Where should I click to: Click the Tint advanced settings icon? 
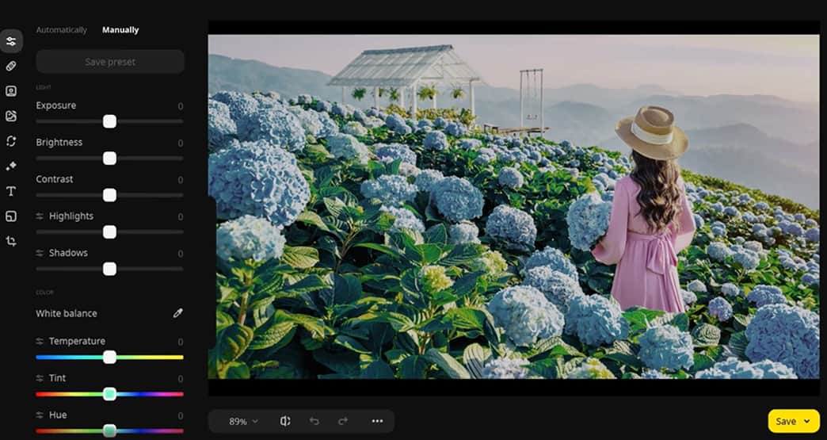(x=40, y=378)
